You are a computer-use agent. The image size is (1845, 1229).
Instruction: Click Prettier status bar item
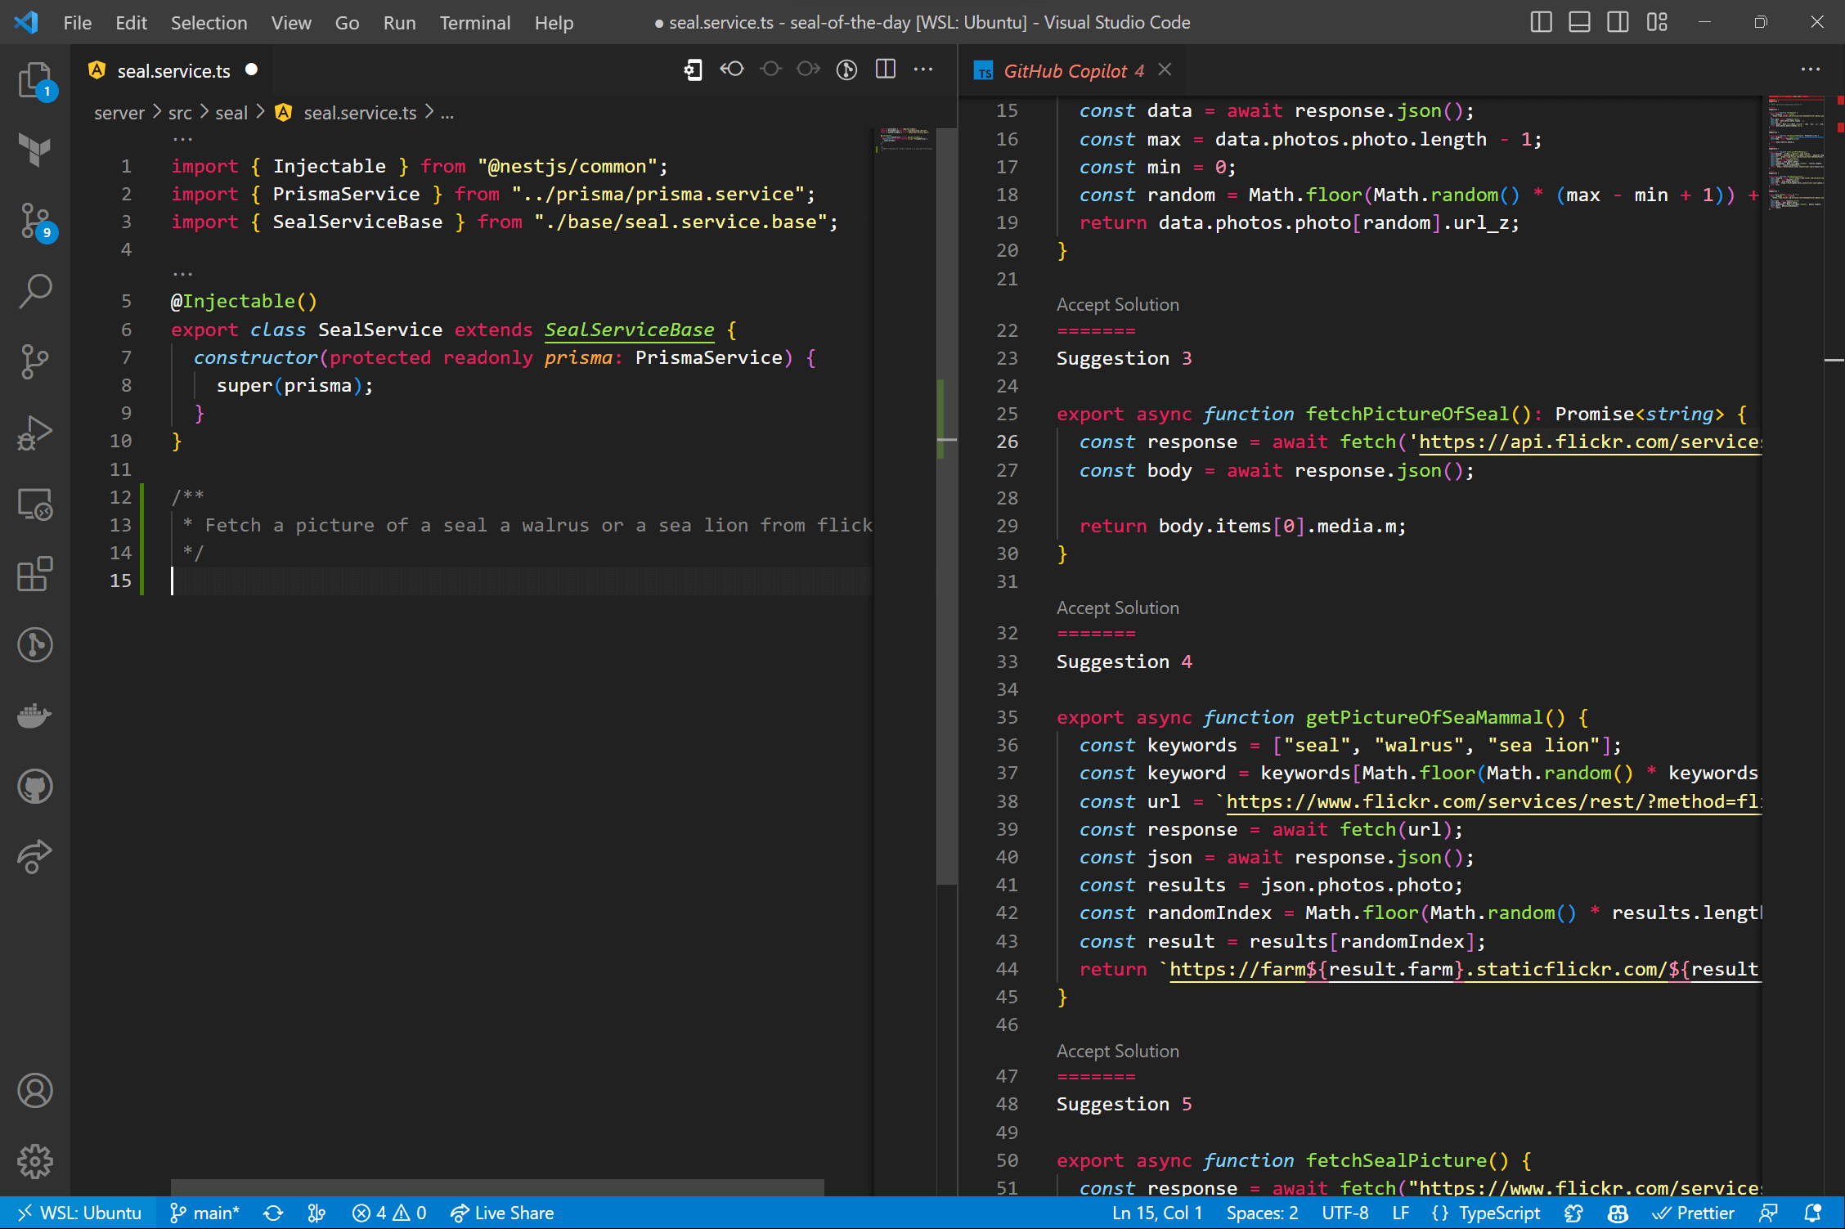[1693, 1213]
